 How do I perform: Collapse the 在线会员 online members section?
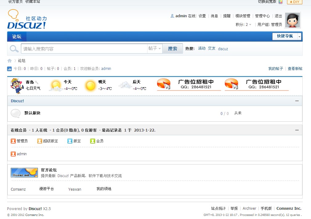(x=297, y=130)
